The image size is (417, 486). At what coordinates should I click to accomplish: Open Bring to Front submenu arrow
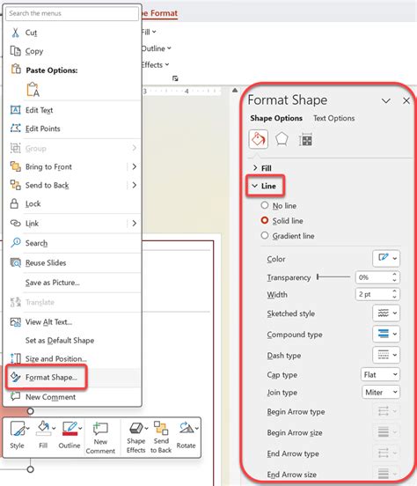pos(134,166)
